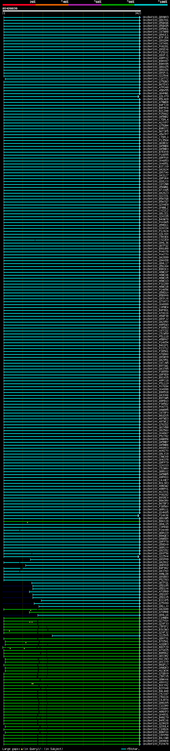Image resolution: width=170 pixels, height=751 pixels.
Task: Open hit UniRef100_P14656
Action: point(155,290)
